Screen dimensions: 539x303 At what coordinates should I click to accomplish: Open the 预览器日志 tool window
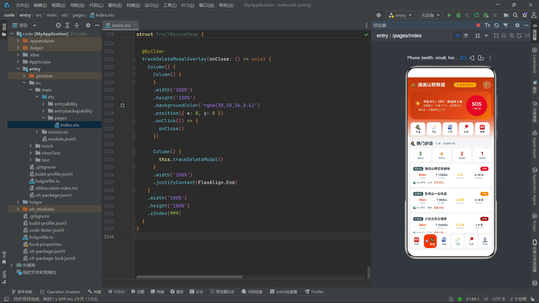pyautogui.click(x=222, y=292)
